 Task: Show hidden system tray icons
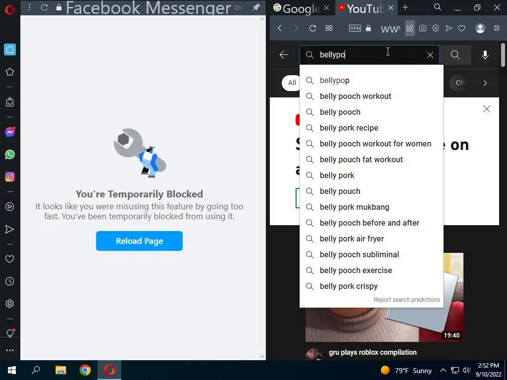point(443,370)
